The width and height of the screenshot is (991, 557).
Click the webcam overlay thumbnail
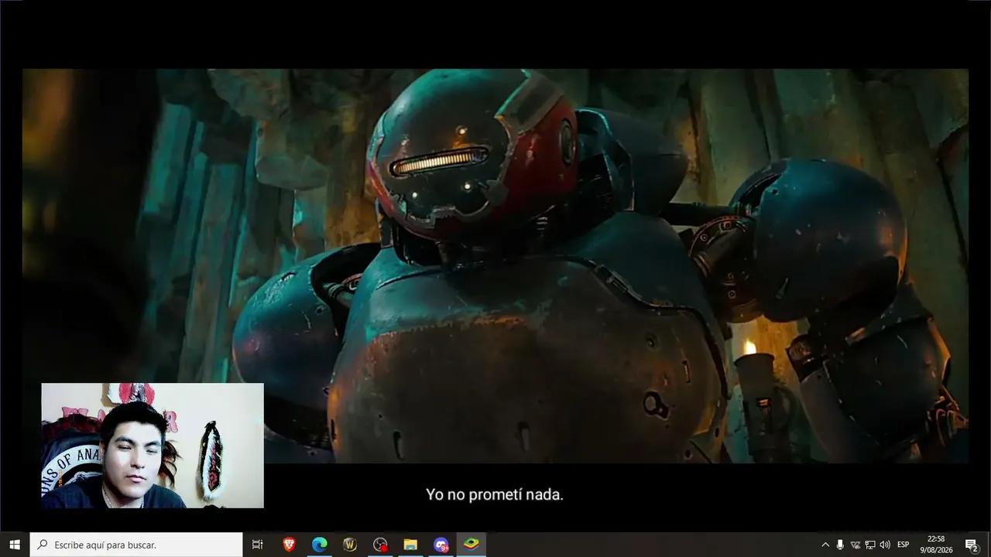[153, 446]
